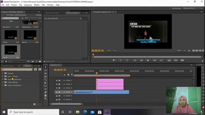Open Microsoft Edge from the taskbar
205x115 pixels.
pos(85,112)
